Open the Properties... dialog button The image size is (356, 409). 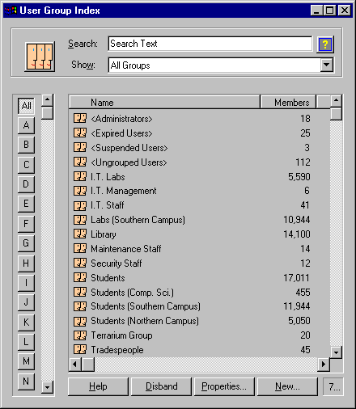point(224,386)
